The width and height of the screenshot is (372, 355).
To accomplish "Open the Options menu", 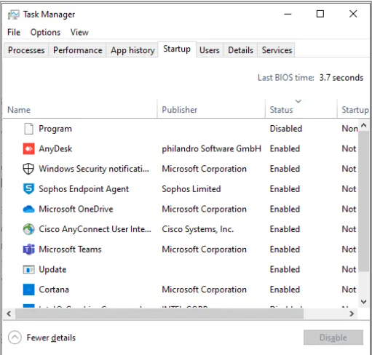I will (45, 32).
